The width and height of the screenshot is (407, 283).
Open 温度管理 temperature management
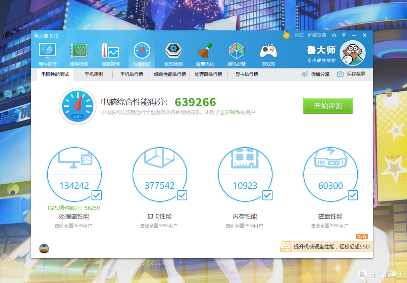pyautogui.click(x=110, y=55)
